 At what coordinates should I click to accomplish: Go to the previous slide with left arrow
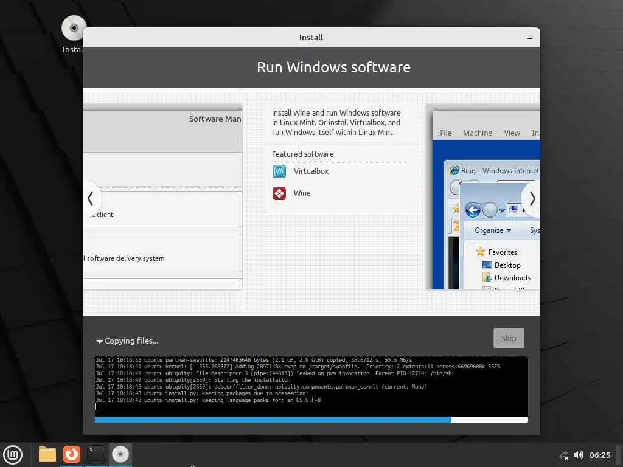91,199
